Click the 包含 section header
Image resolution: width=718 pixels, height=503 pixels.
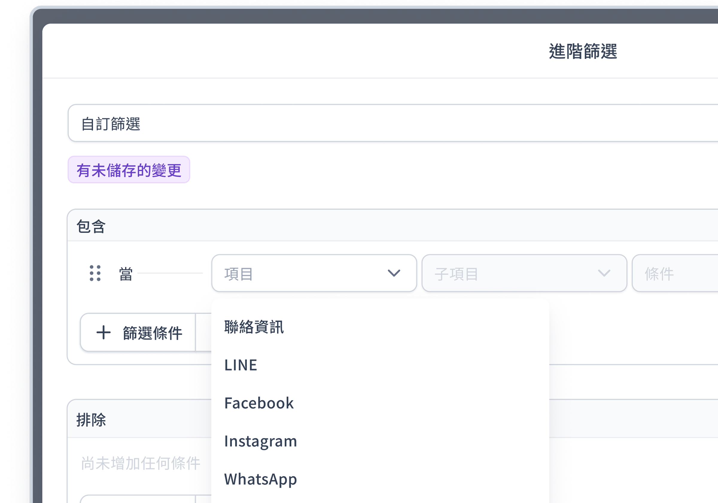point(91,225)
